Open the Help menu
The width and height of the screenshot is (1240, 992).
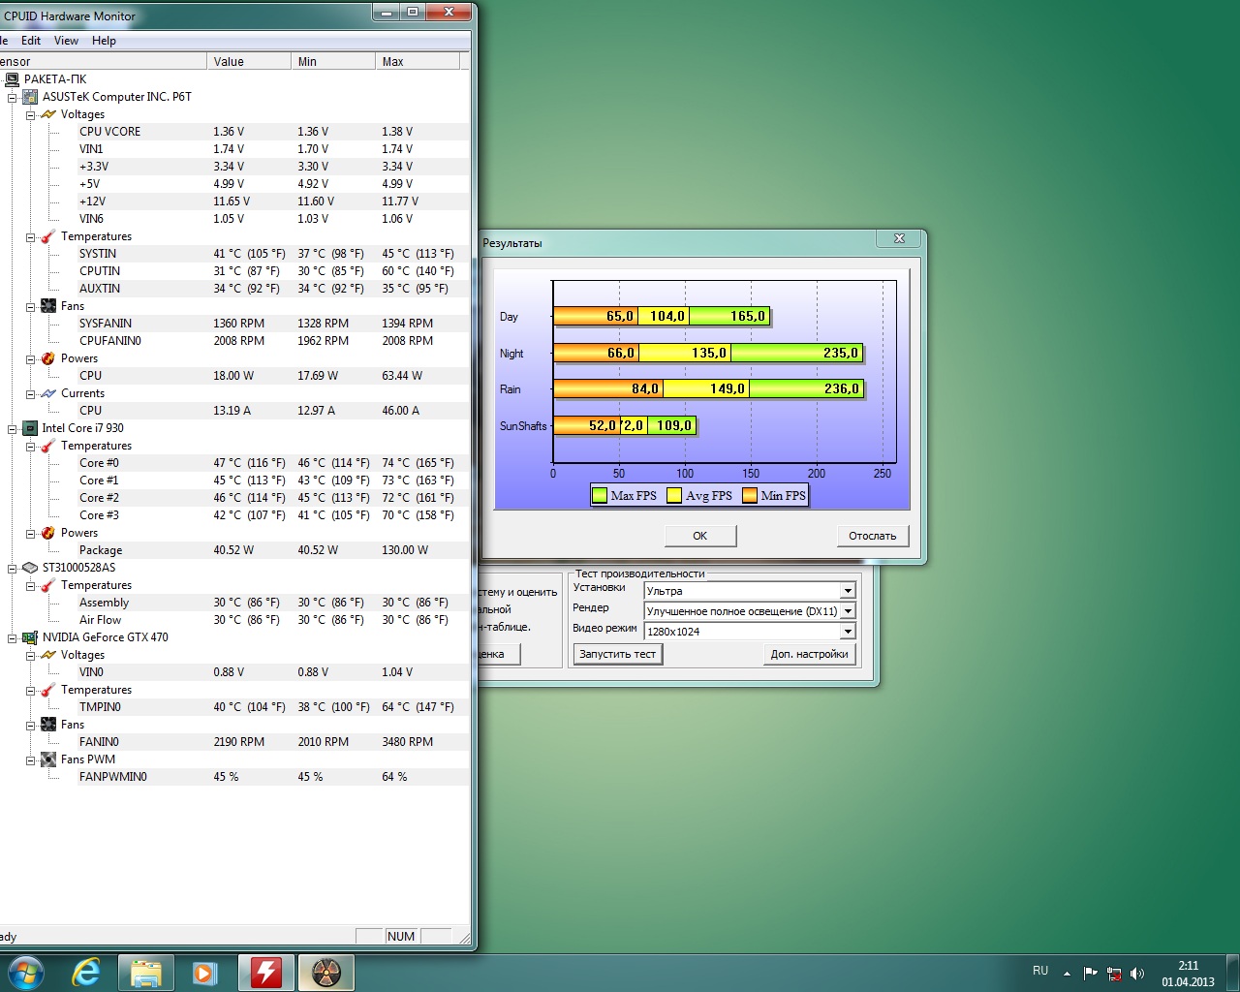[x=104, y=41]
